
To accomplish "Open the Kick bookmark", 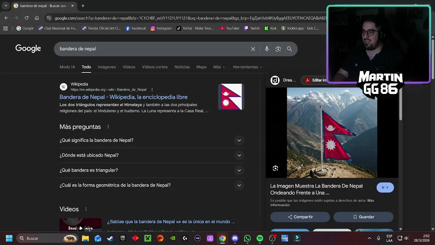I will pos(271,28).
